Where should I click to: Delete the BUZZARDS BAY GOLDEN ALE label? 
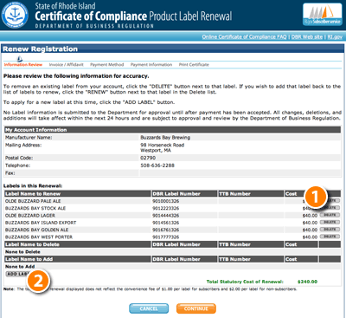(x=330, y=230)
